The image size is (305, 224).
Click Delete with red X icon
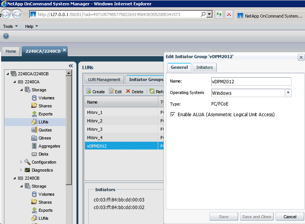click(135, 91)
